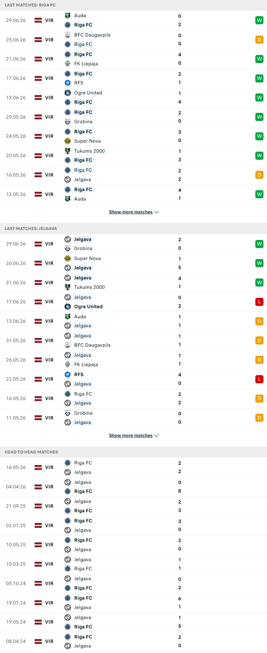Click Ogre United logo in Riga FC matches

point(68,93)
